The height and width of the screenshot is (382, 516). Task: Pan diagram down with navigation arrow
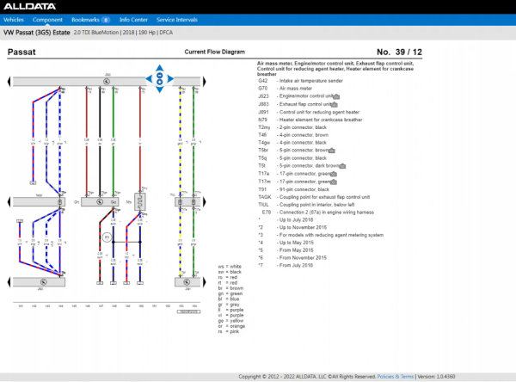coord(160,89)
